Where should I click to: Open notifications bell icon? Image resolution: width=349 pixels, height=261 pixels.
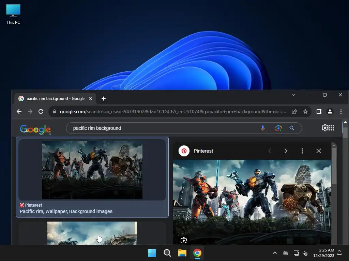pyautogui.click(x=339, y=253)
